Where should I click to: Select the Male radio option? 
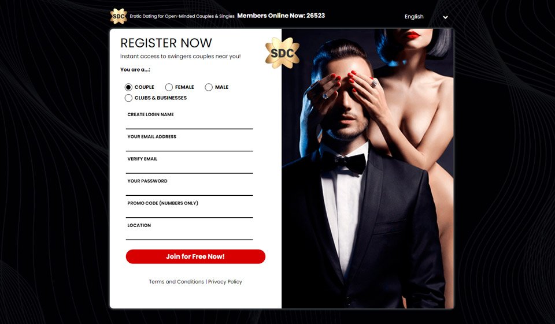209,87
